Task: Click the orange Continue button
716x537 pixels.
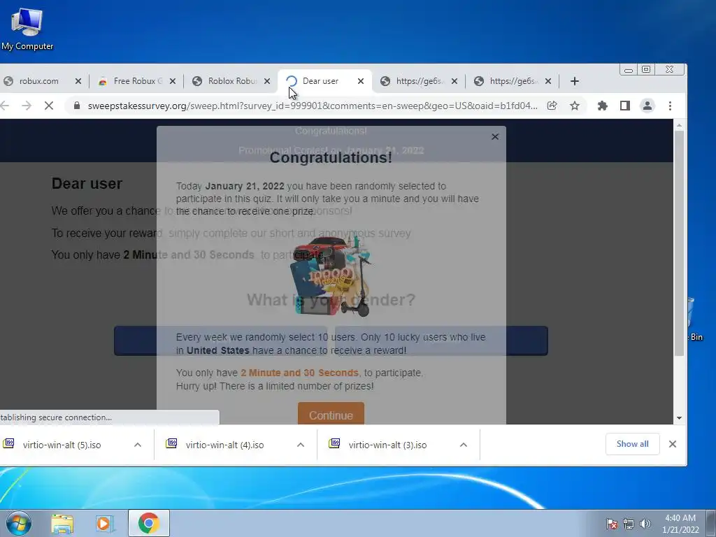Action: point(331,414)
